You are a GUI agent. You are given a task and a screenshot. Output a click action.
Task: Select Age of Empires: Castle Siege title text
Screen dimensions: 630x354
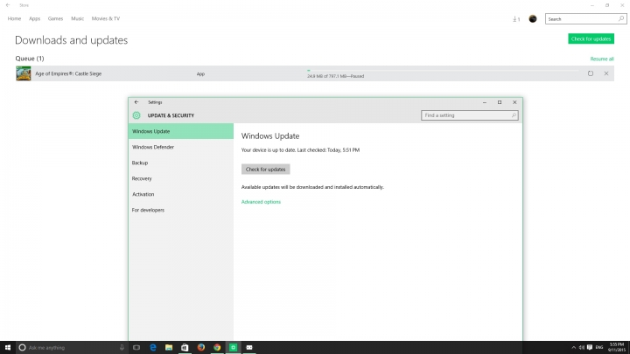click(68, 73)
